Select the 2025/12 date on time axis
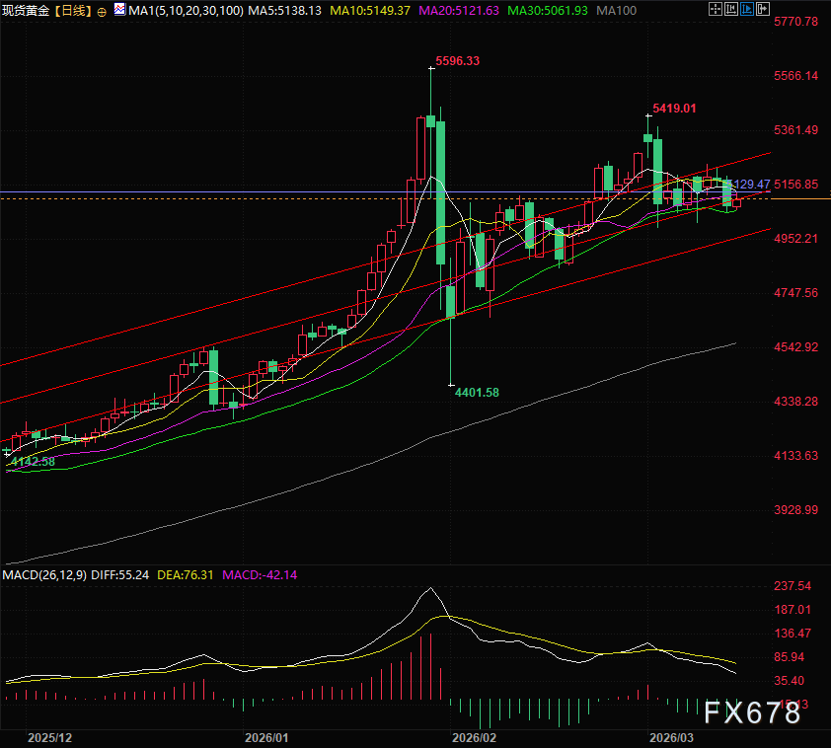831x748 pixels. pos(49,737)
